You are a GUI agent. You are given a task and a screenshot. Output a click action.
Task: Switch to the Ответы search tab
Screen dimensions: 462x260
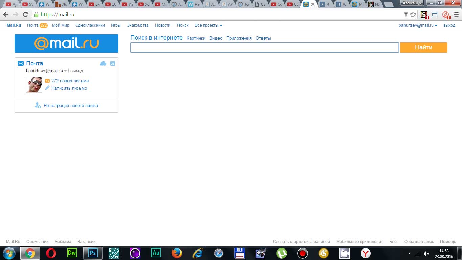263,38
